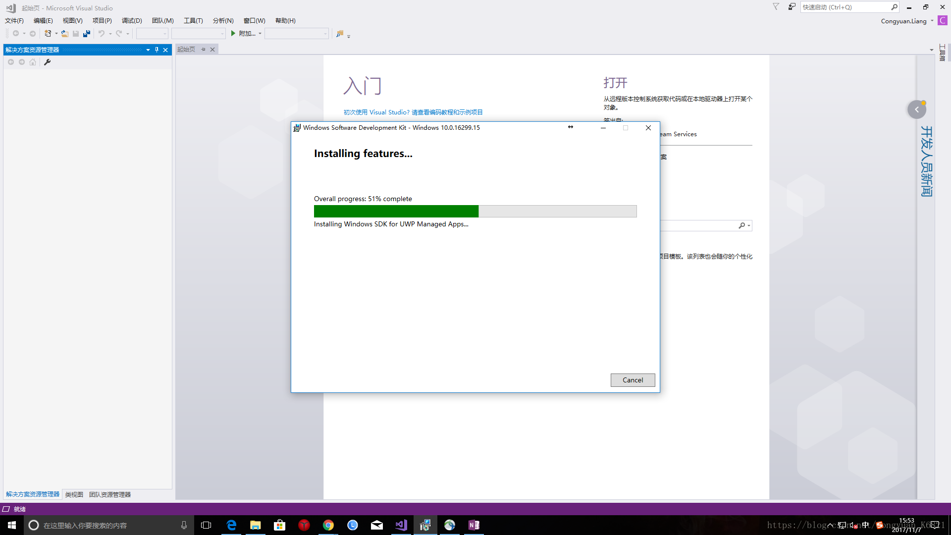This screenshot has width=951, height=535.
Task: Open the toolbar overflow options arrow
Action: click(349, 36)
